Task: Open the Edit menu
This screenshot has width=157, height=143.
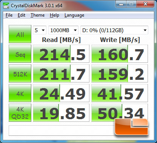Action: [x=22, y=15]
